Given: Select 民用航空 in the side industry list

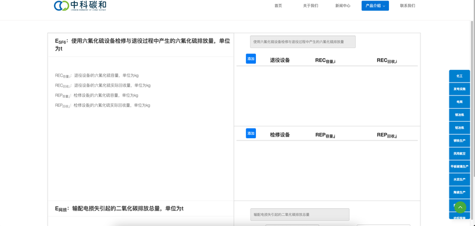Looking at the screenshot, I should point(460,154).
